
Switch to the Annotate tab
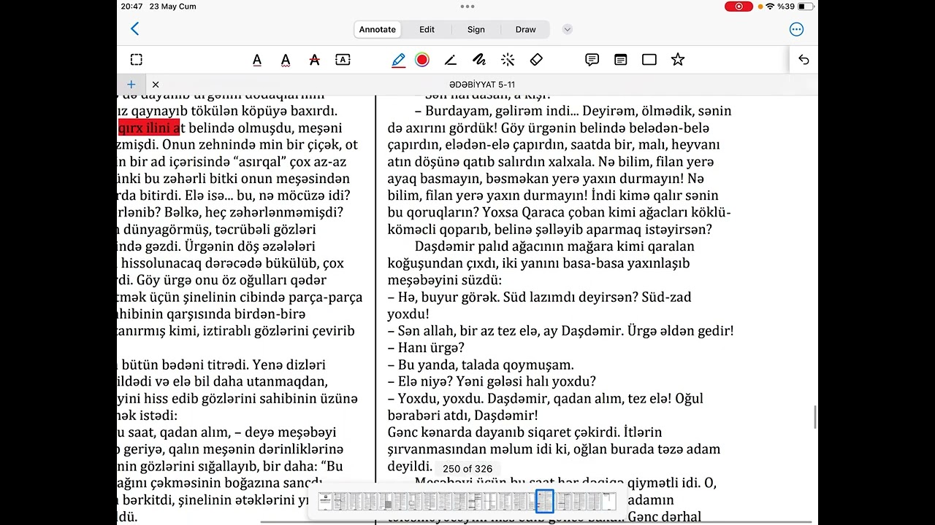pyautogui.click(x=378, y=29)
